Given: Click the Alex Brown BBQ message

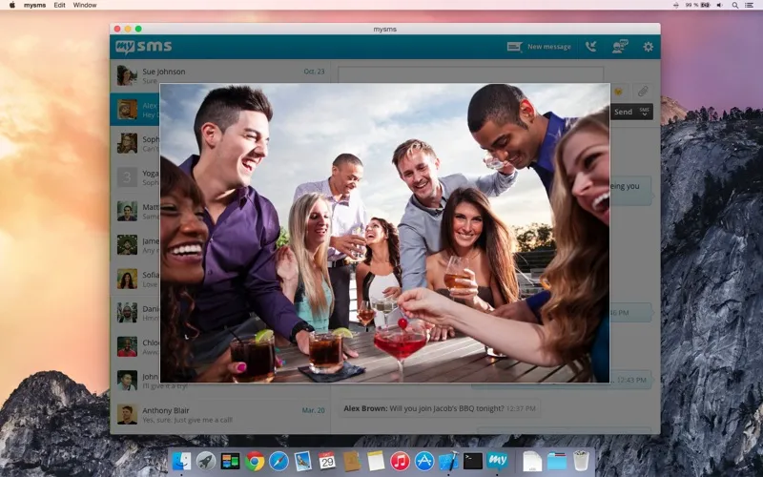Looking at the screenshot, I should click(x=440, y=408).
